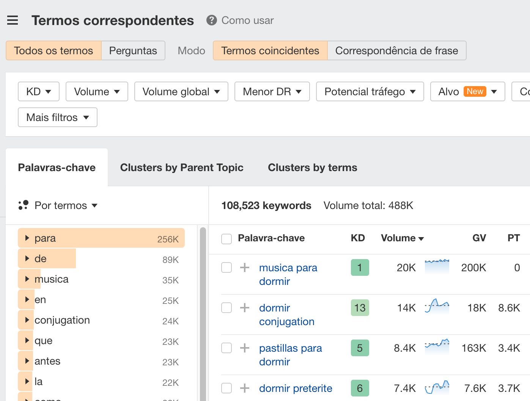The image size is (530, 401).
Task: Open the "dormir preterite" keyword link
Action: (x=295, y=388)
